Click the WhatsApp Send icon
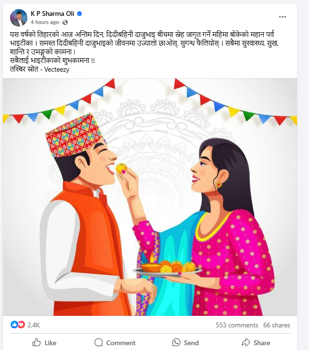309x350 pixels. coord(176,342)
